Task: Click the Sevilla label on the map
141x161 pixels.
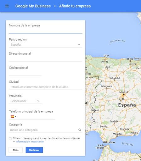Action: click(x=104, y=126)
